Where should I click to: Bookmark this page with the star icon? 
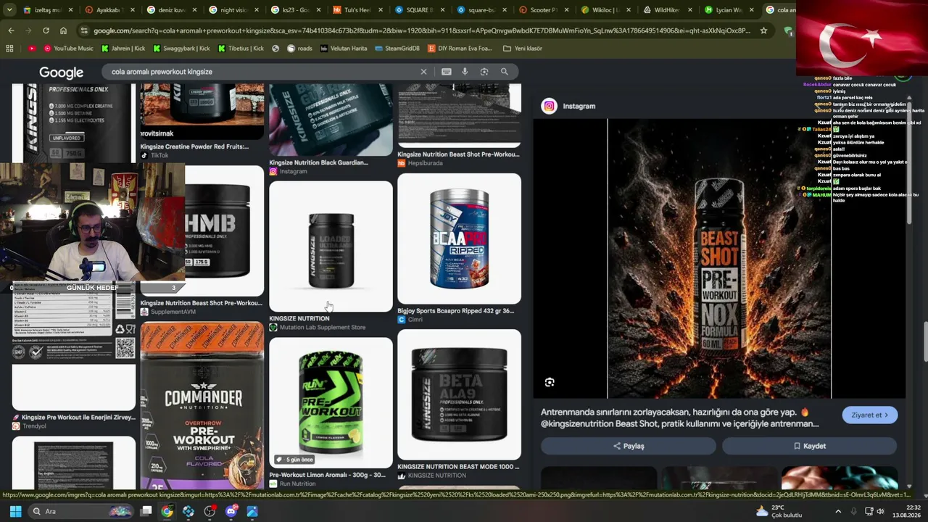tap(763, 30)
